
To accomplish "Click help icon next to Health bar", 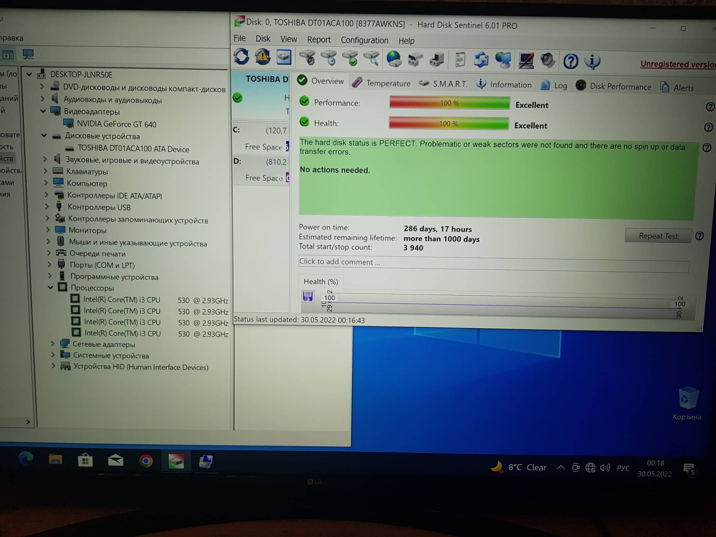I will (x=709, y=127).
